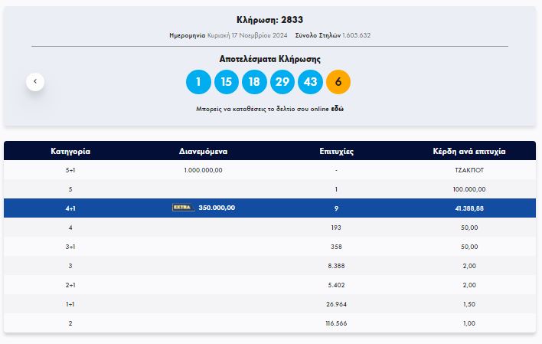Click the blue number 1 ball

click(198, 82)
